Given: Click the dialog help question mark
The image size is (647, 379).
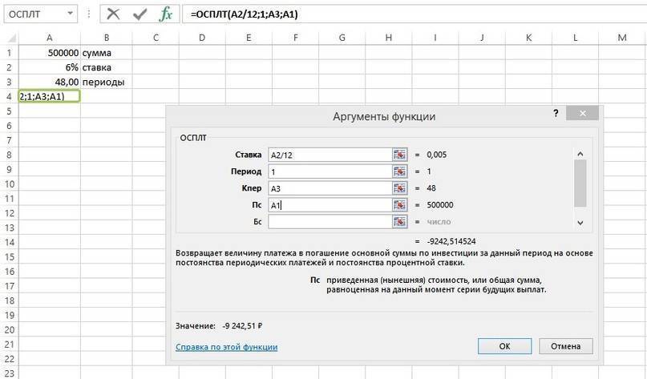Looking at the screenshot, I should click(x=556, y=115).
